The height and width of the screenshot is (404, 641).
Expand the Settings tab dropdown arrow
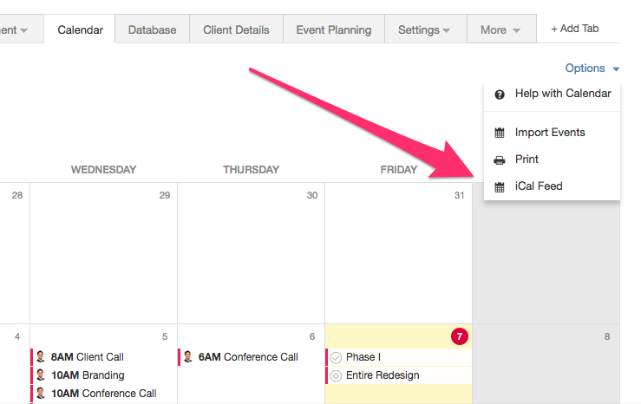tap(446, 30)
